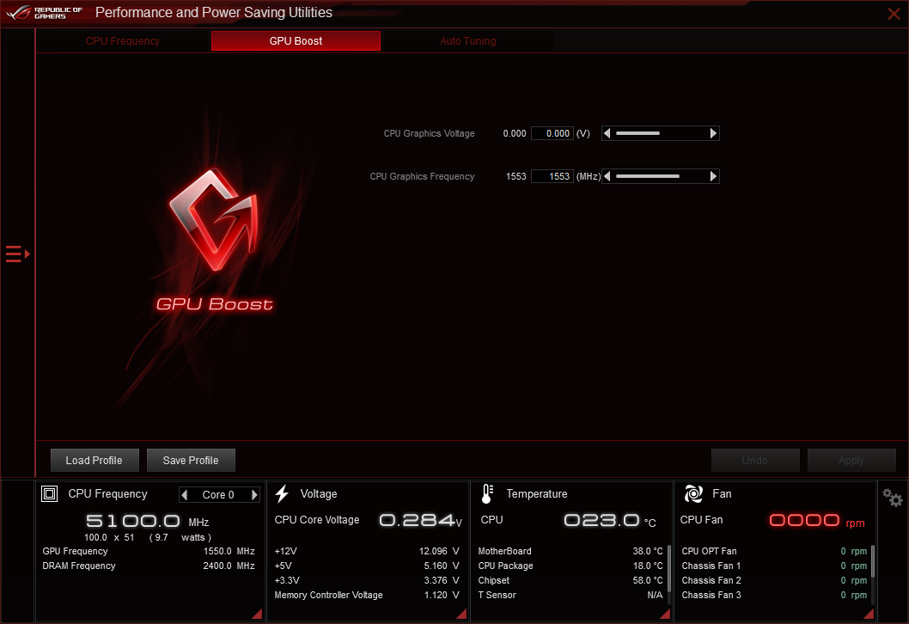Increase CPU Graphics Frequency with right arrow
Image resolution: width=909 pixels, height=624 pixels.
coord(714,176)
